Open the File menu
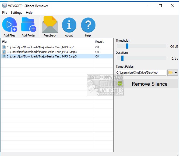 (x=5, y=12)
